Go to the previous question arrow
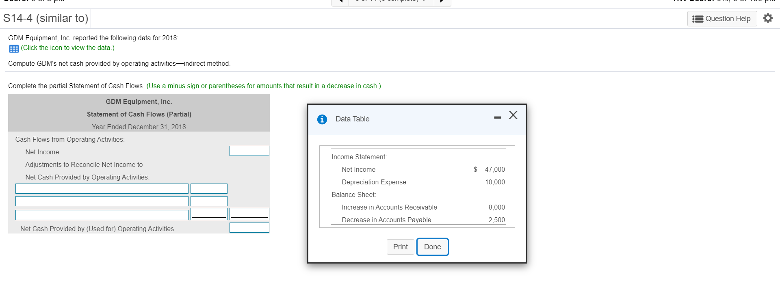Viewport: 780px width, 294px height. (340, 2)
